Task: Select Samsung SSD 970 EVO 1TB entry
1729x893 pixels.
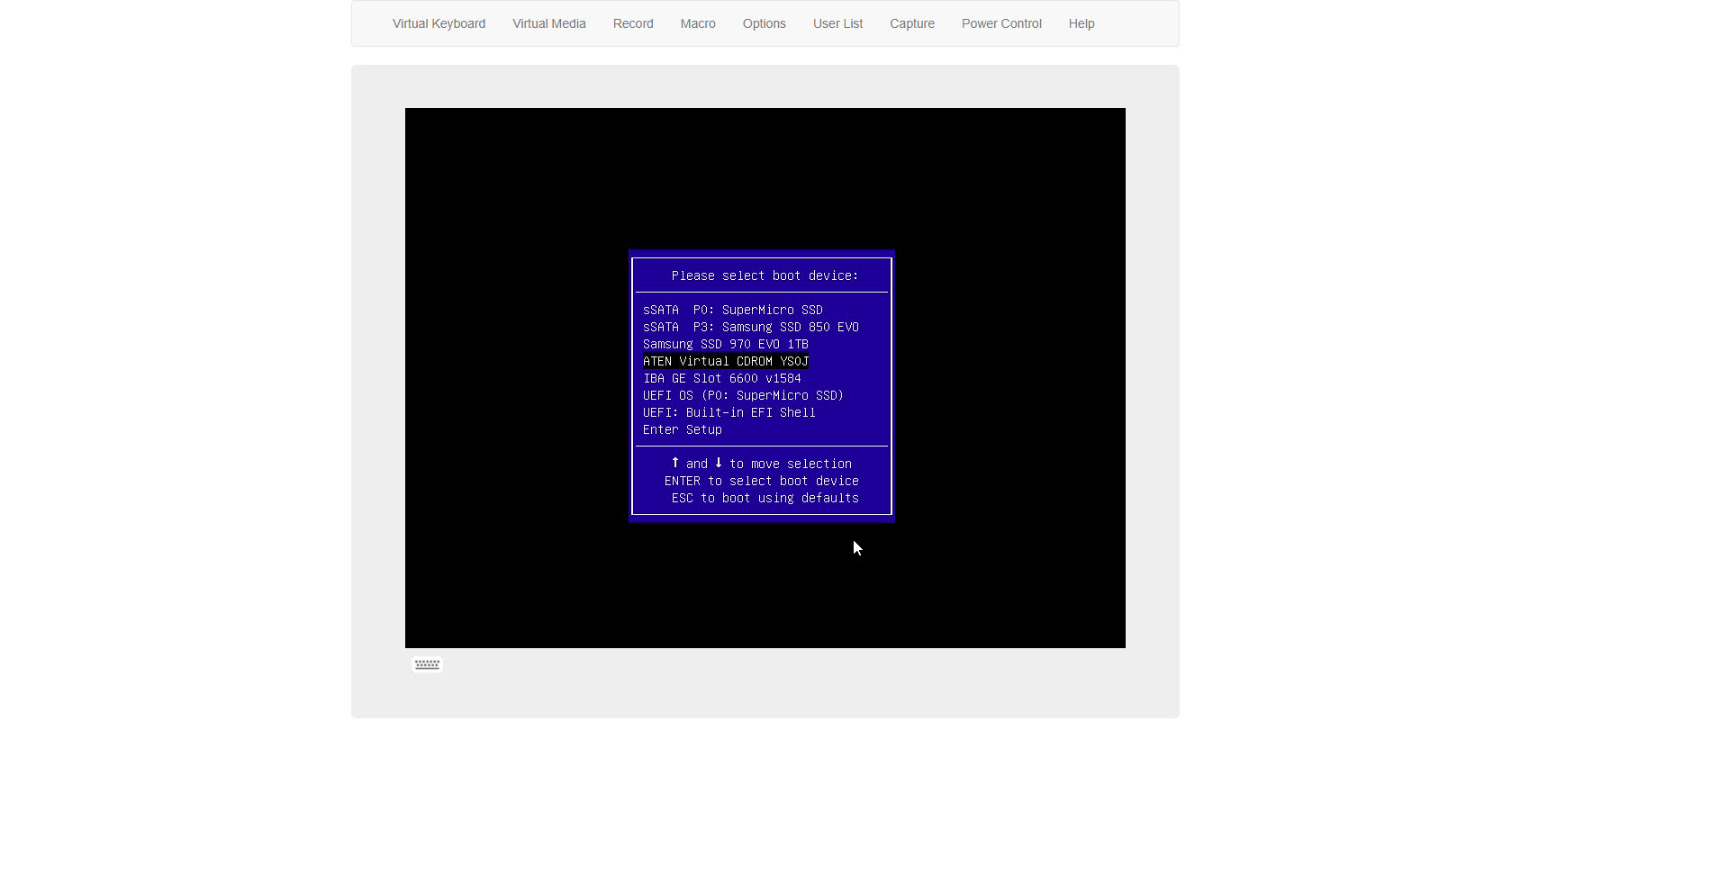Action: tap(726, 344)
